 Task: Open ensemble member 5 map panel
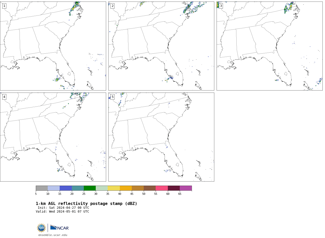pyautogui.click(x=161, y=137)
